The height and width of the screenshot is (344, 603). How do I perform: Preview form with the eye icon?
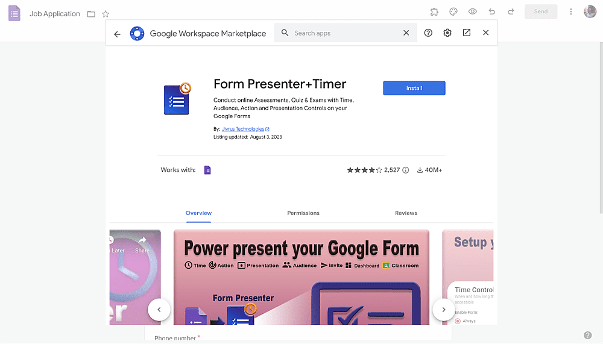point(473,11)
